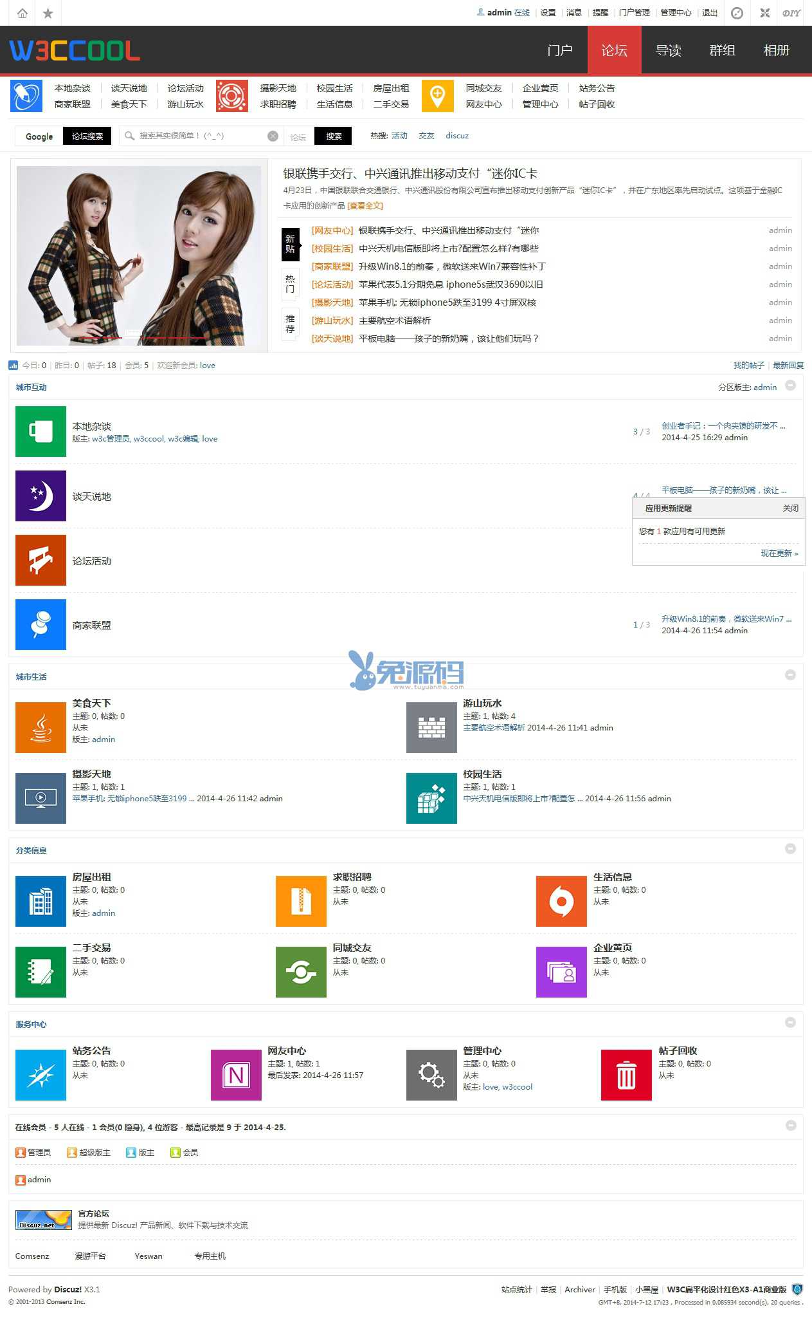Select the 新贴 posts tab

point(291,244)
